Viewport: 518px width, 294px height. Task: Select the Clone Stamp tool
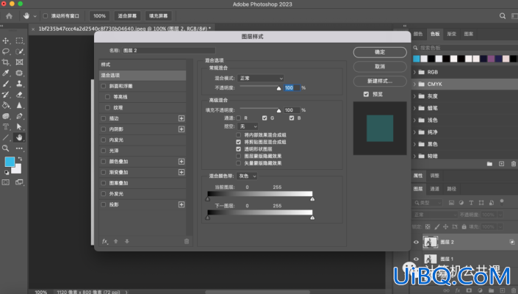coord(20,84)
